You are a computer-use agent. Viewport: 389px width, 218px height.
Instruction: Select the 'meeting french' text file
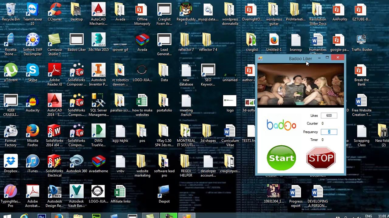(x=186, y=105)
